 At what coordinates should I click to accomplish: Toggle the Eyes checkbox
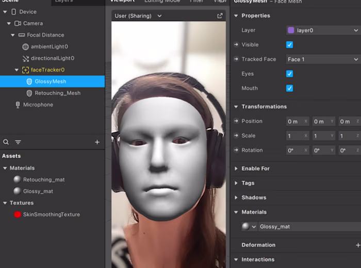[x=289, y=74]
